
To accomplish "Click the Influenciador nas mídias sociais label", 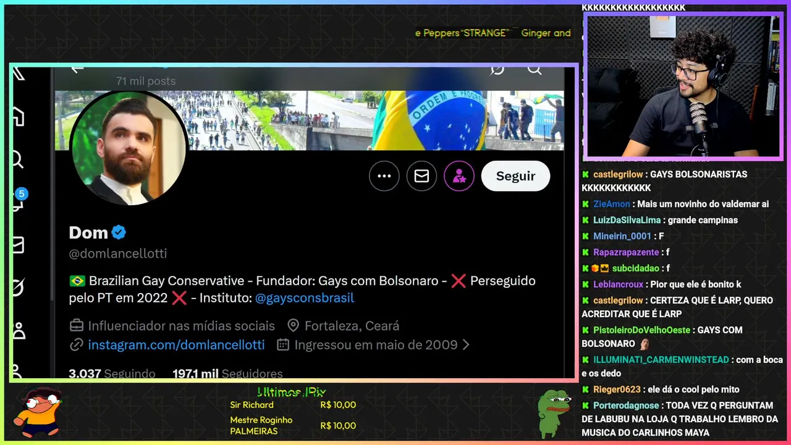I will click(x=181, y=326).
